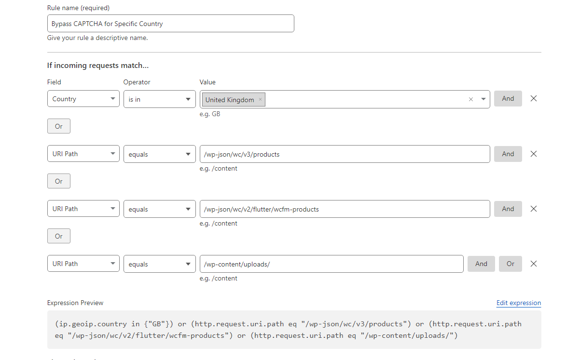Click Or button below the Country row
The height and width of the screenshot is (360, 566).
point(58,126)
